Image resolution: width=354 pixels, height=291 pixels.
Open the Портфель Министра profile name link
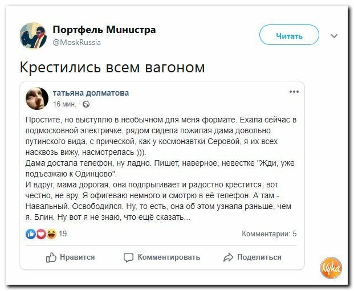coord(104,30)
